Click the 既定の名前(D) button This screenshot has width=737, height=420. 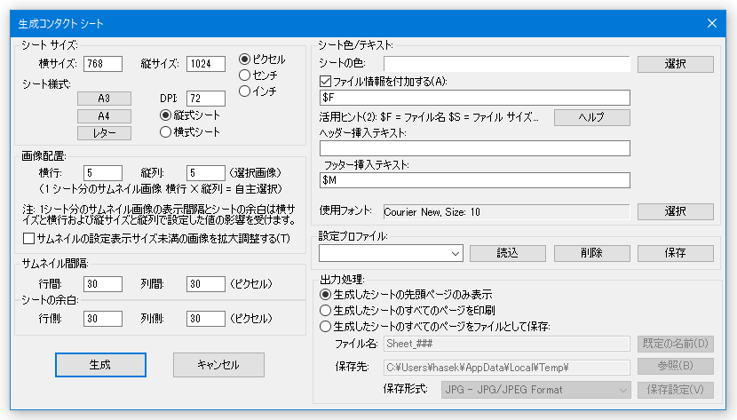click(x=676, y=344)
